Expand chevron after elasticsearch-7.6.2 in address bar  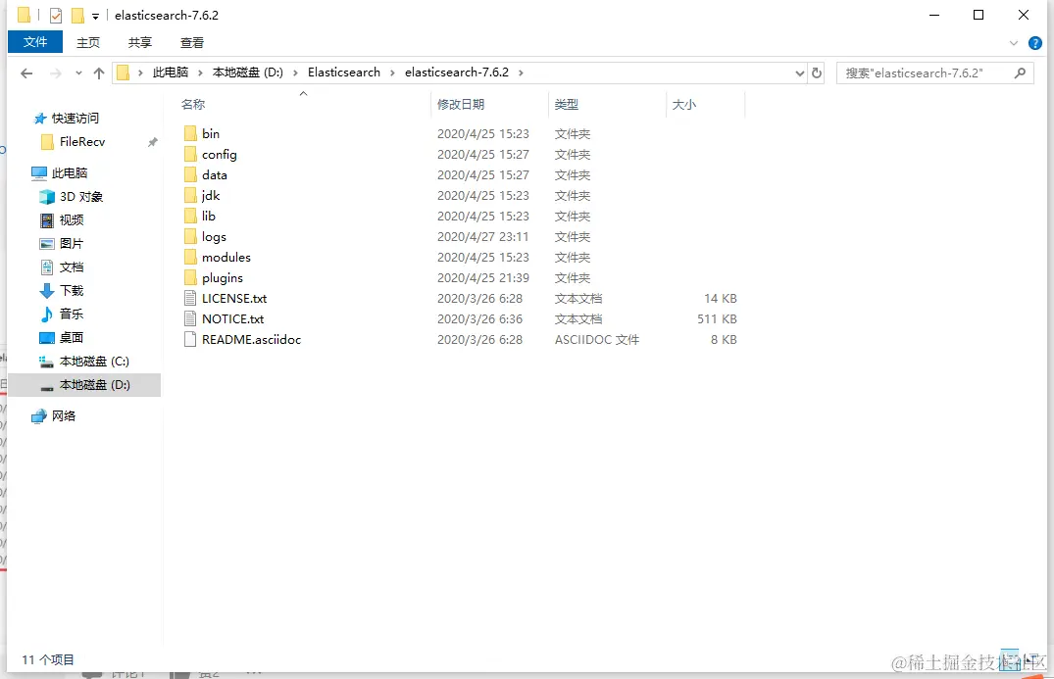click(521, 73)
